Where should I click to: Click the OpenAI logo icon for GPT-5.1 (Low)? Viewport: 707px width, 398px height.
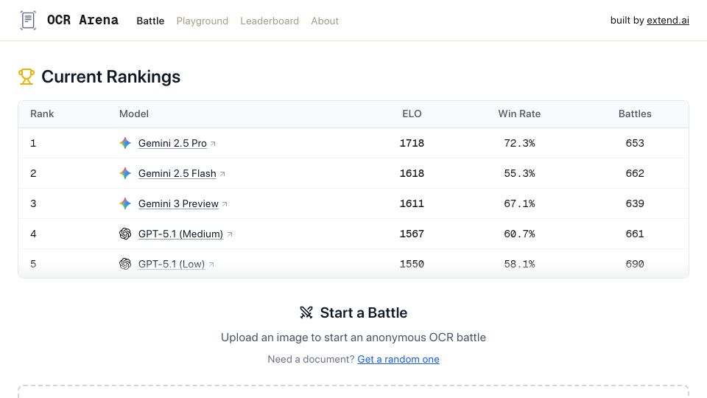coord(125,264)
